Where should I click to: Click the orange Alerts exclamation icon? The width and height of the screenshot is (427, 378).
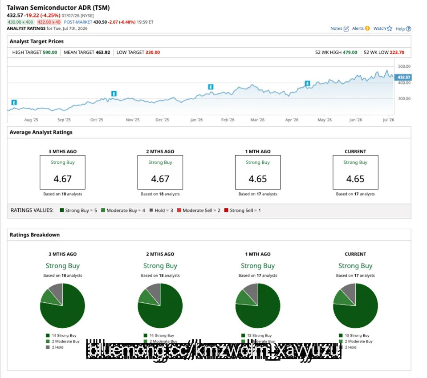coord(367,28)
